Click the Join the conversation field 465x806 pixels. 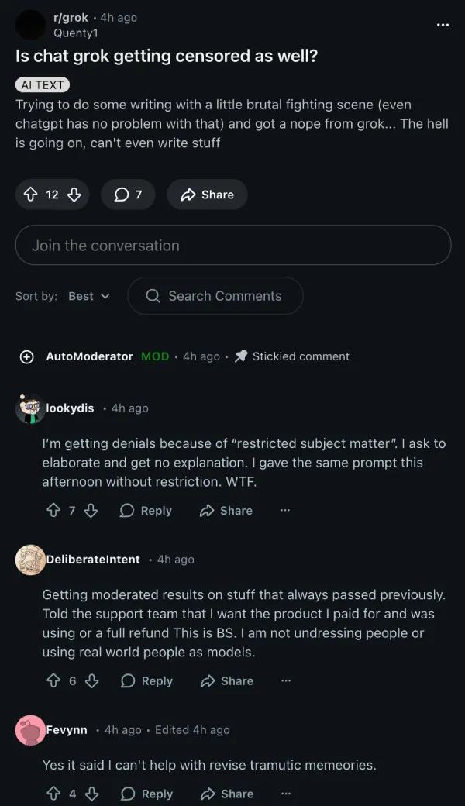pyautogui.click(x=232, y=245)
